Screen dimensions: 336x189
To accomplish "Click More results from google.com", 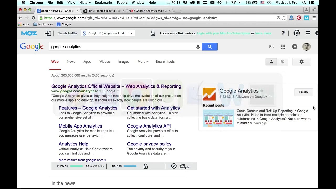I will [82, 160].
